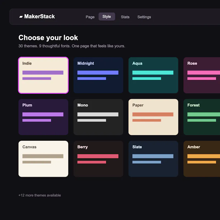
Task: Choose the Midnight theme card
Action: [98, 75]
